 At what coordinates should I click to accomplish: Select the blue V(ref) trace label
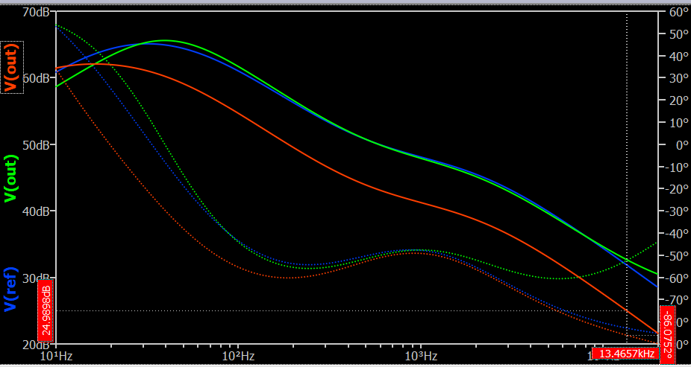pyautogui.click(x=12, y=289)
